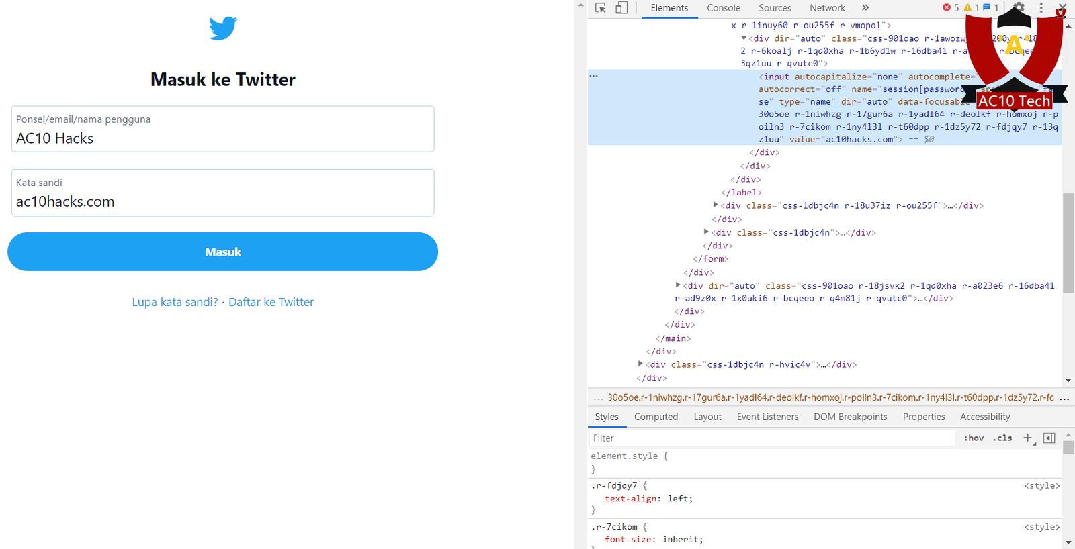
Task: Expand div dir="auto" css-901oao r-18jsvk2 node
Action: point(678,285)
